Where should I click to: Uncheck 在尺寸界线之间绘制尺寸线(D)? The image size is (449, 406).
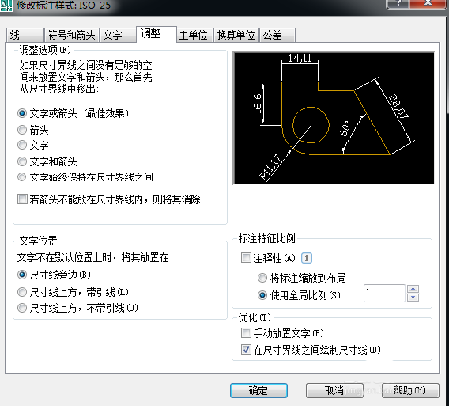point(246,350)
